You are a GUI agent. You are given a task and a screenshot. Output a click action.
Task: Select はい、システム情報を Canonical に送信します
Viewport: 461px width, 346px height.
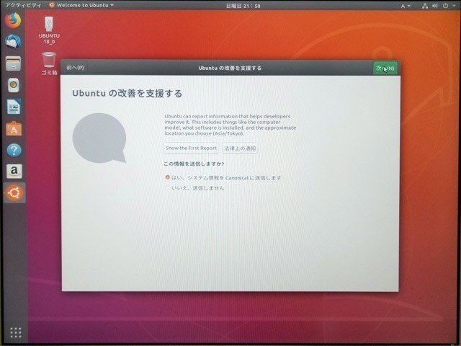[223, 178]
